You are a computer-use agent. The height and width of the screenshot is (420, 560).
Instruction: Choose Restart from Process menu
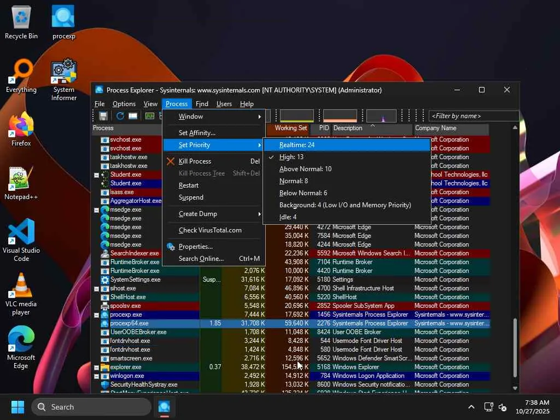[214, 185]
